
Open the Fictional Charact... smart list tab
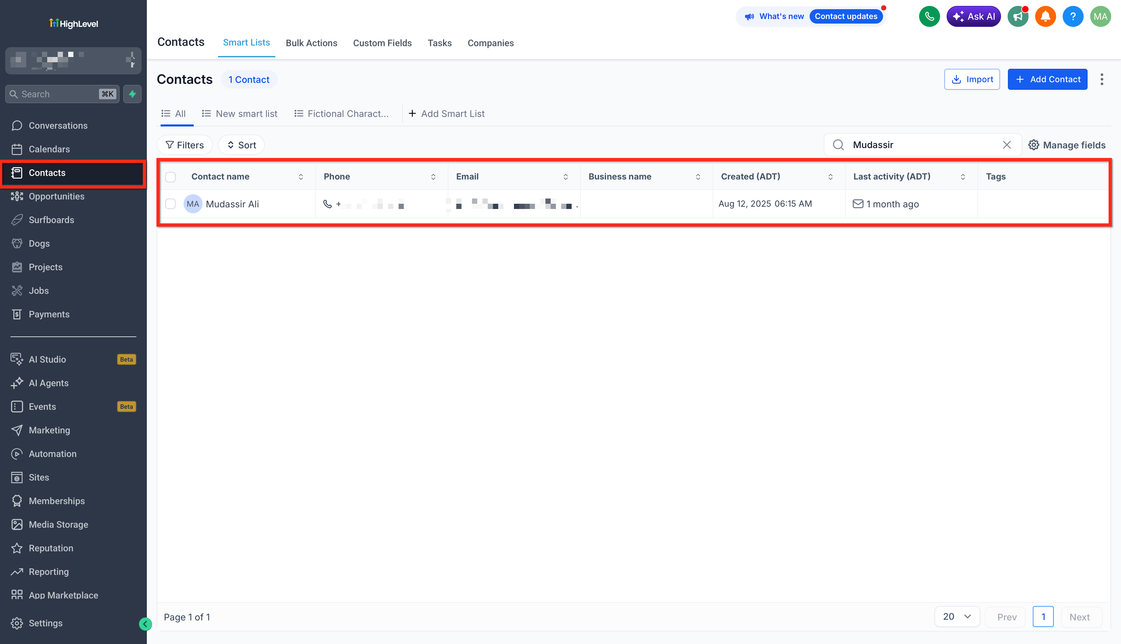point(341,114)
